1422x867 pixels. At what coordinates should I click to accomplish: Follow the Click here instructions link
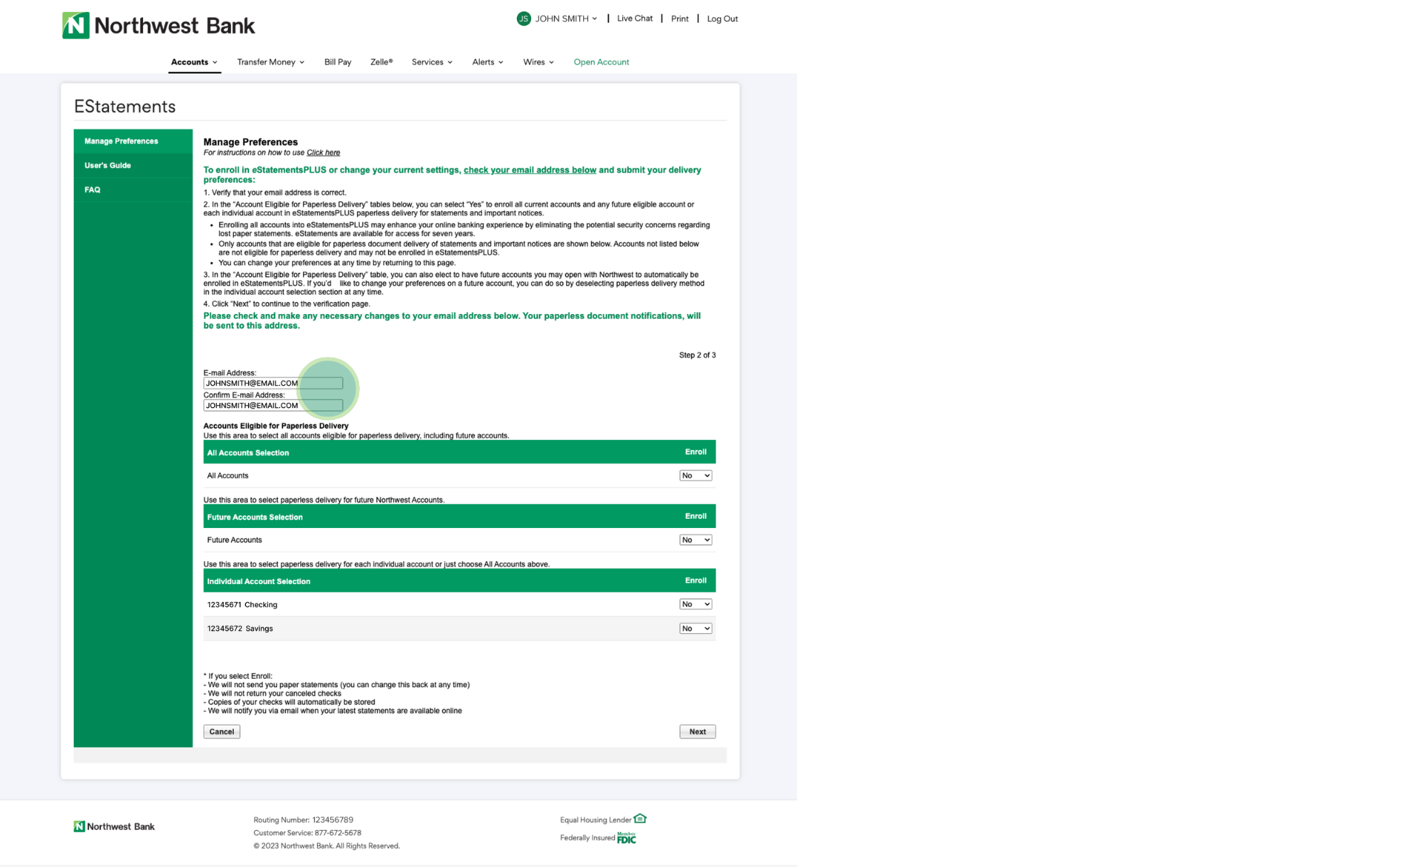pos(323,153)
